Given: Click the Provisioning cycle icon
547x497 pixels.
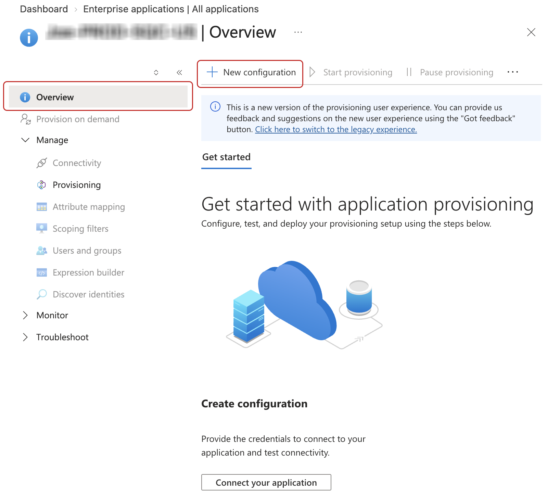Looking at the screenshot, I should click(x=42, y=185).
